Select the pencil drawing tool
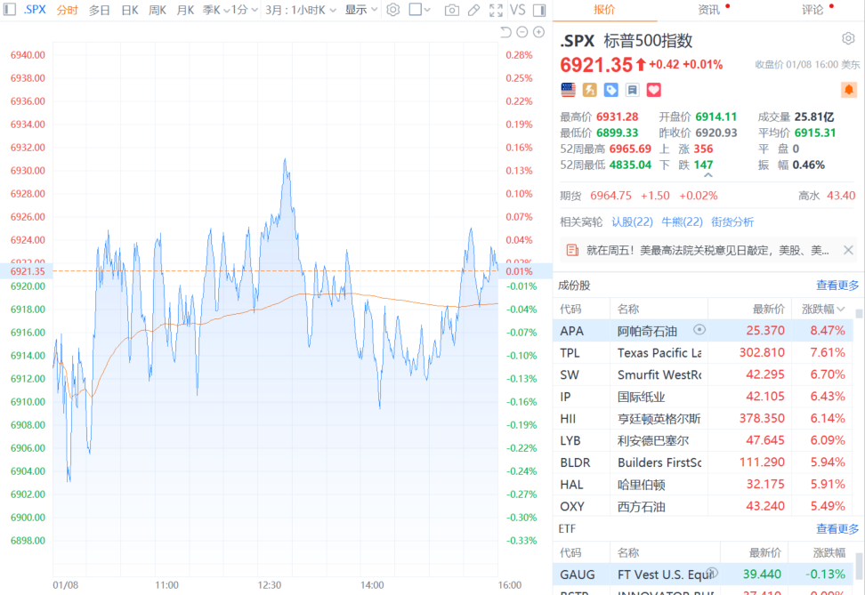865x595 pixels. [473, 10]
